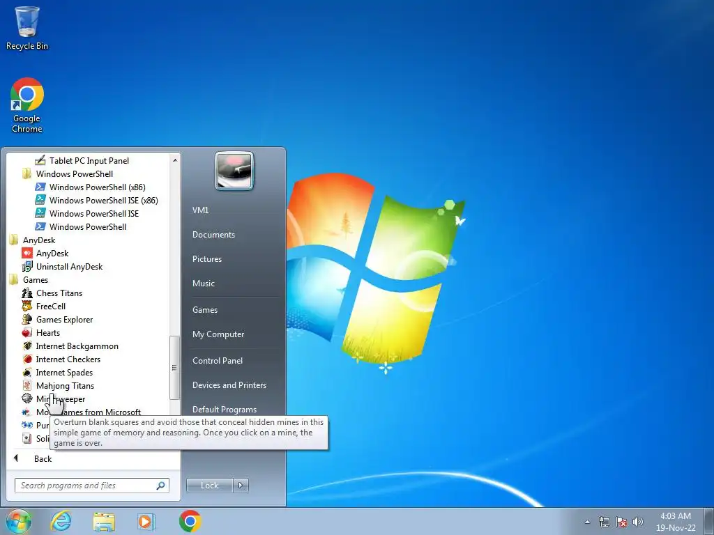714x535 pixels.
Task: Click the Lock button
Action: coord(209,486)
